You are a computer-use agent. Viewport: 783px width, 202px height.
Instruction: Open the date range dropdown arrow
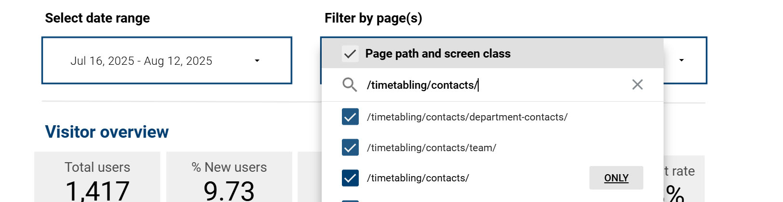coord(257,61)
